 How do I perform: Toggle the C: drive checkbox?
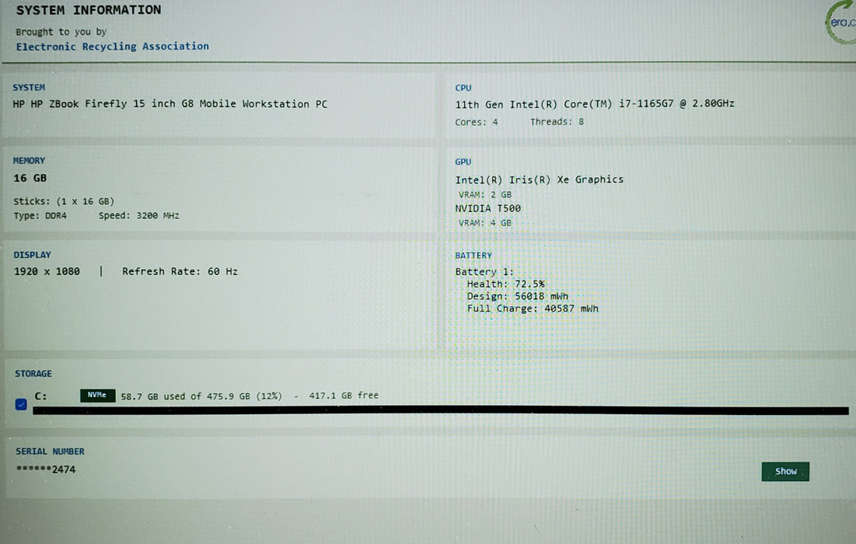(21, 404)
